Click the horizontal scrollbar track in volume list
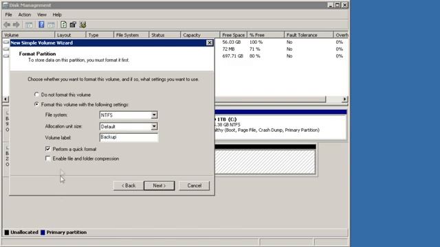The width and height of the screenshot is (440, 247). click(x=333, y=99)
